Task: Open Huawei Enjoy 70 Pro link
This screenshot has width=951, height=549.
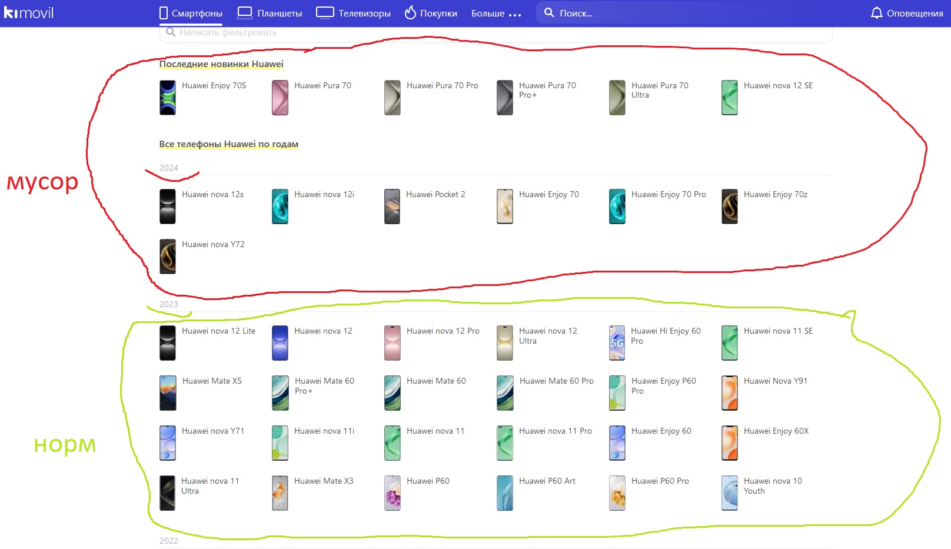Action: (x=669, y=194)
